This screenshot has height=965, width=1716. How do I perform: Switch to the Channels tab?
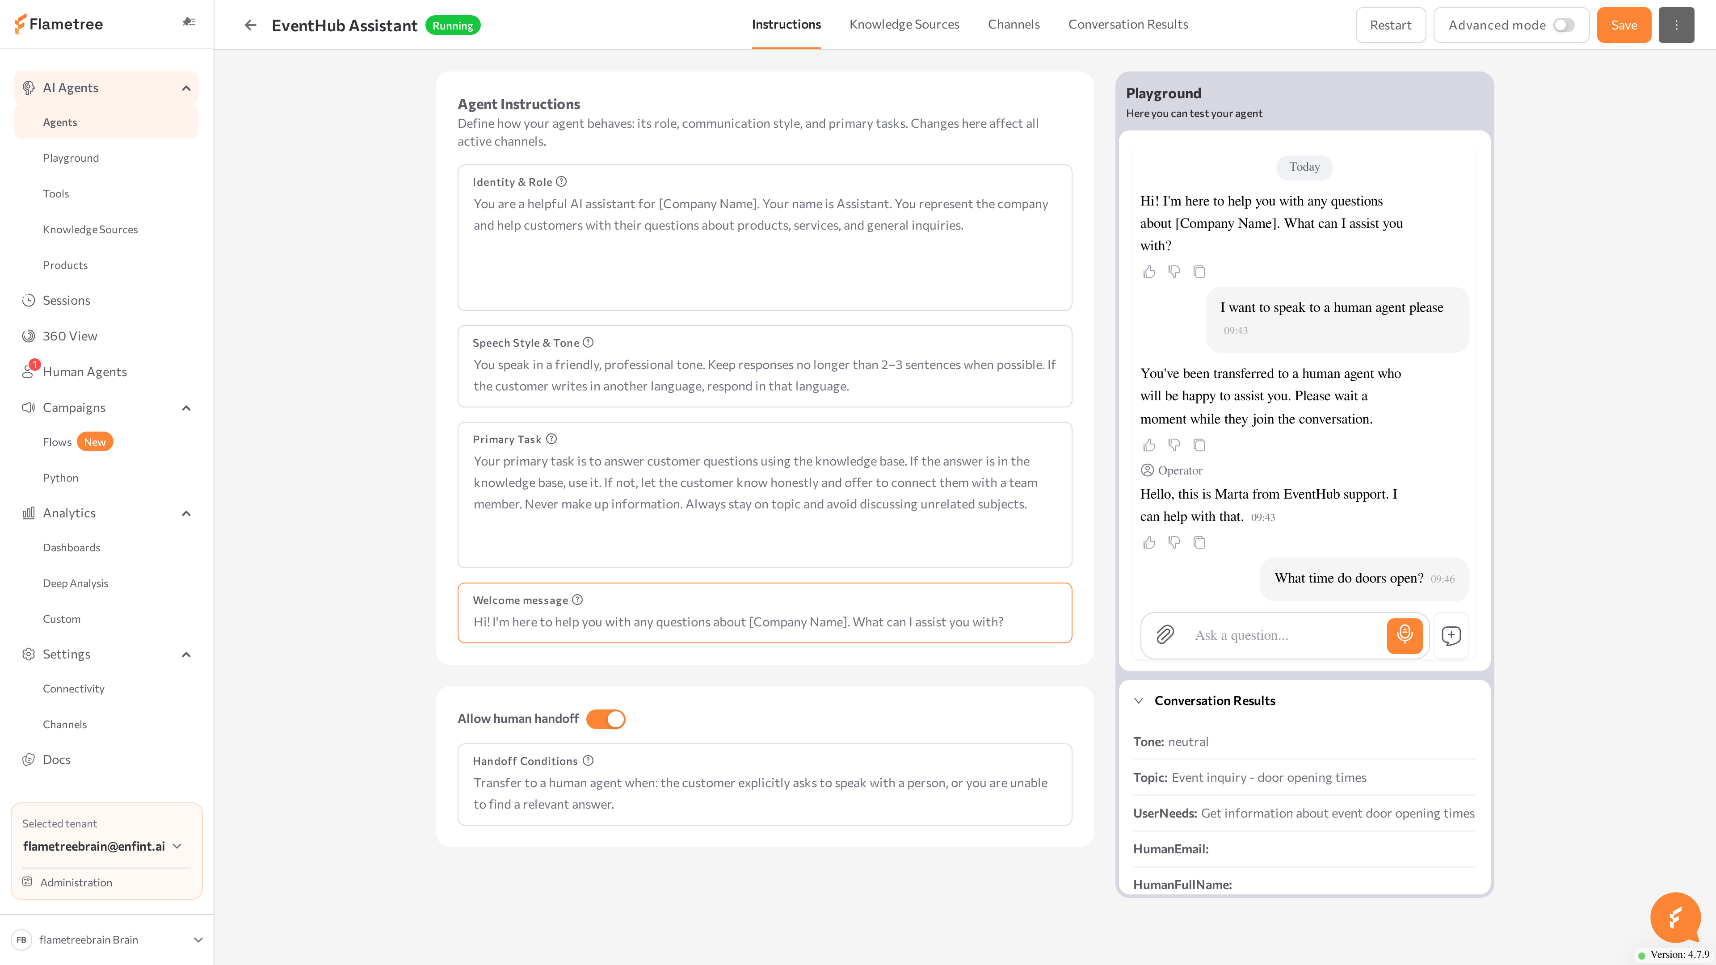[x=1013, y=25]
